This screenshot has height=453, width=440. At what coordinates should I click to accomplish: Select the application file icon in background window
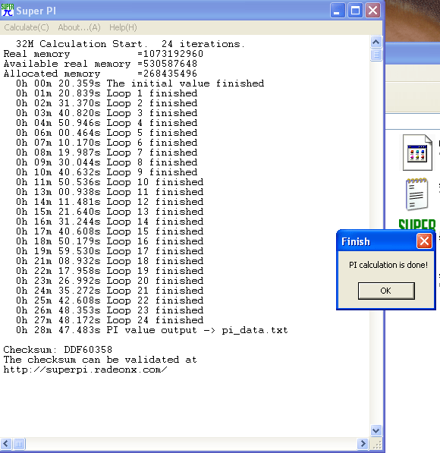[x=418, y=153]
